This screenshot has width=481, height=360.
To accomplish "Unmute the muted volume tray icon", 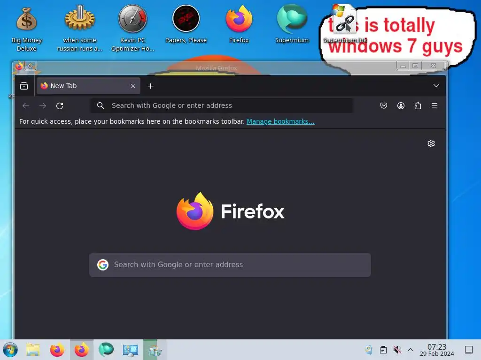I will pos(397,350).
